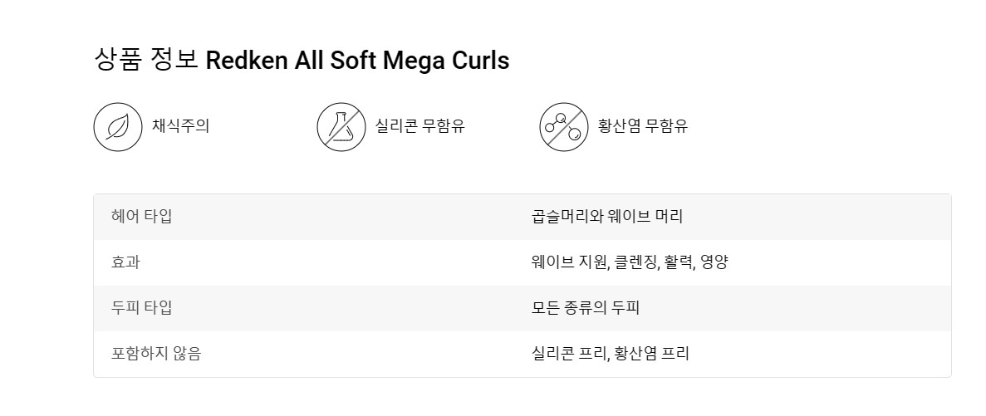Select the 채식주의 label
The image size is (986, 416).
click(180, 125)
